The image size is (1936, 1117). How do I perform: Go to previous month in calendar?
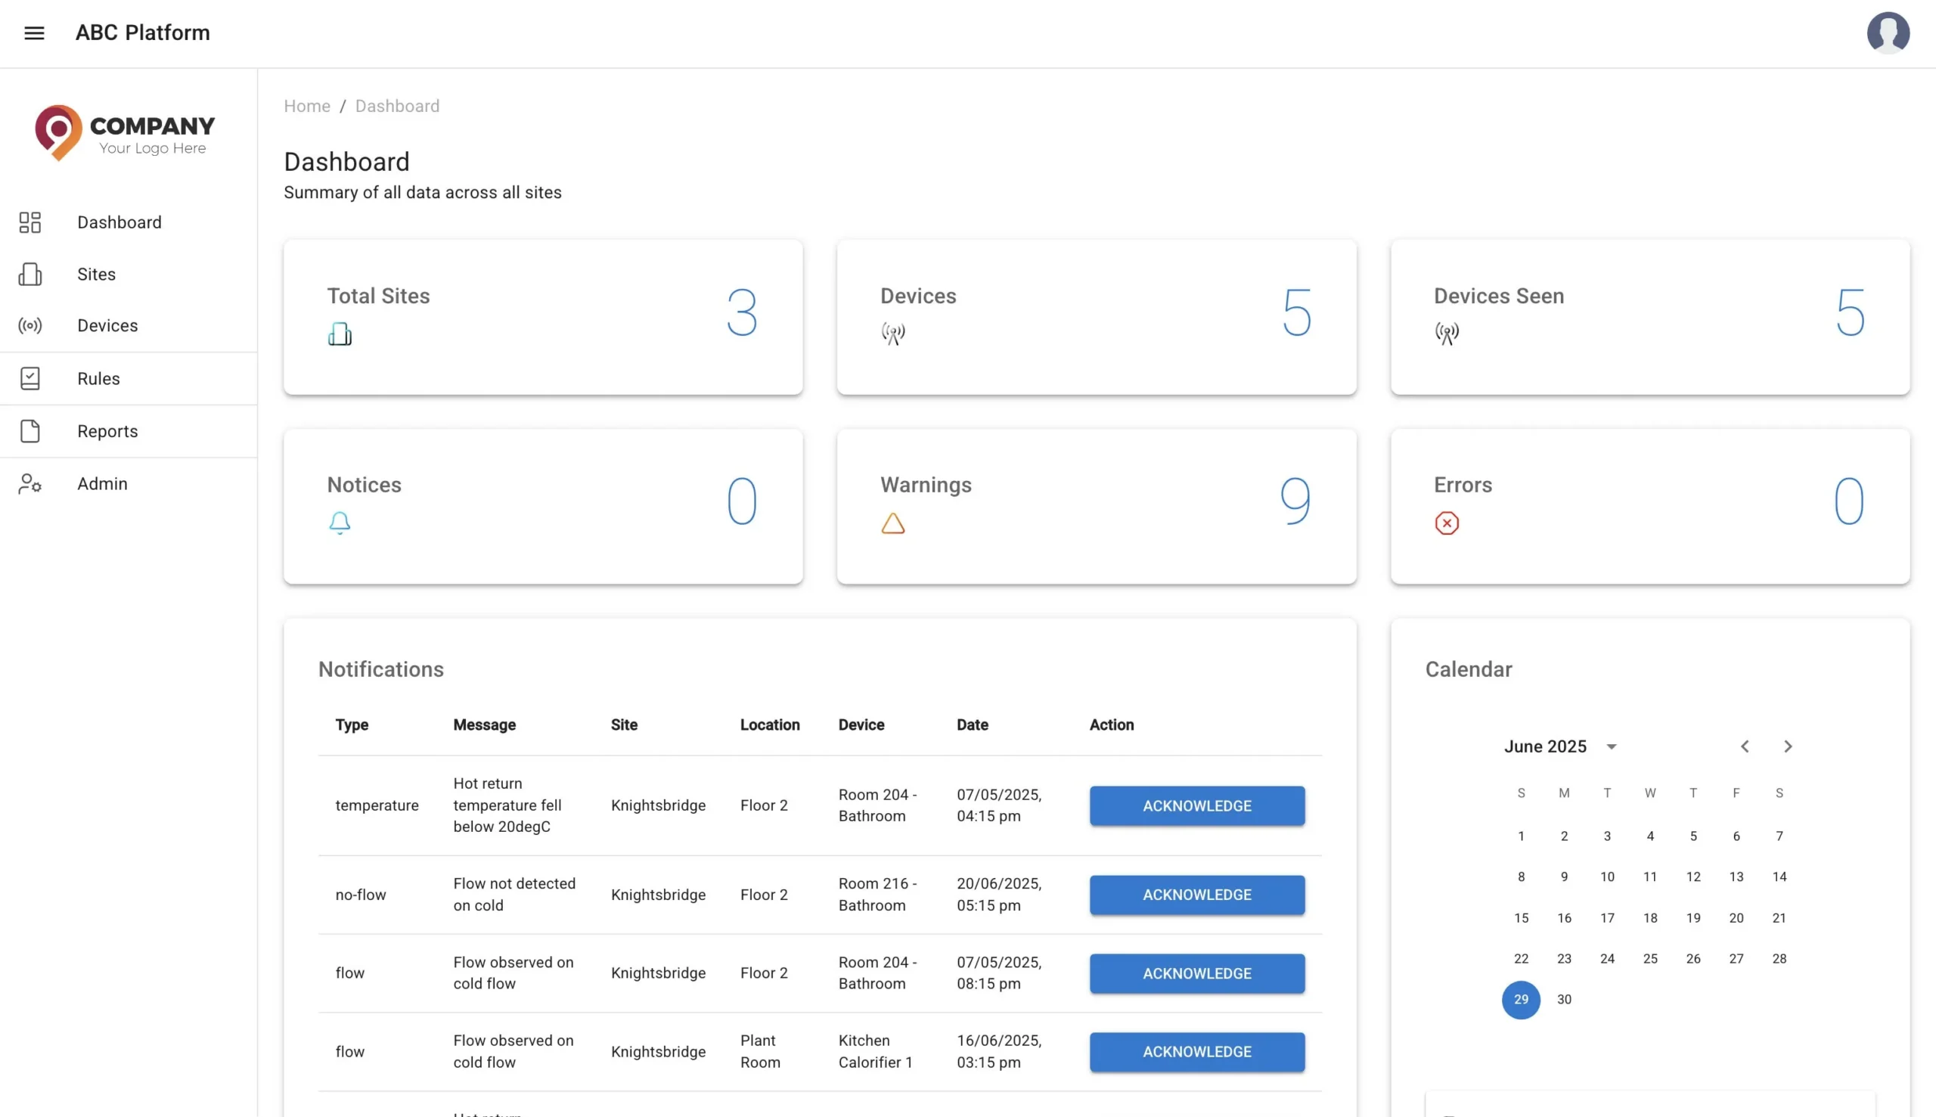tap(1744, 746)
